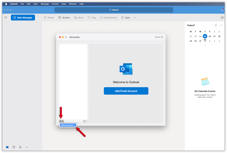Viewport: 227px width, 153px height.
Task: Collapse the calendar side pane icon
Action: (222, 18)
